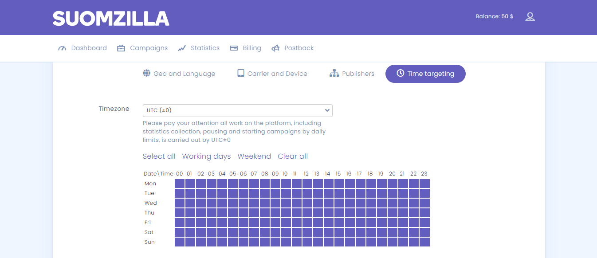
Task: Click the Working days link
Action: tap(206, 156)
